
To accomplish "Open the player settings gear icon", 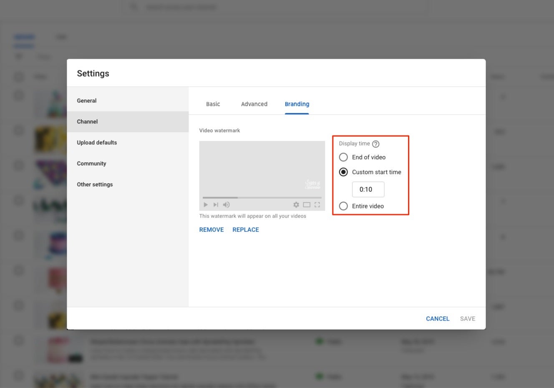I will [296, 205].
